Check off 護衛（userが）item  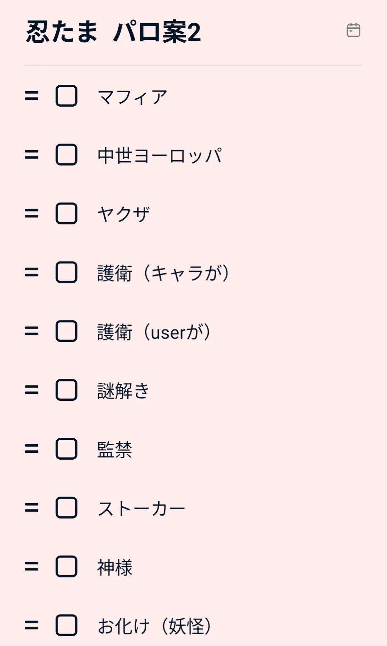click(x=66, y=331)
